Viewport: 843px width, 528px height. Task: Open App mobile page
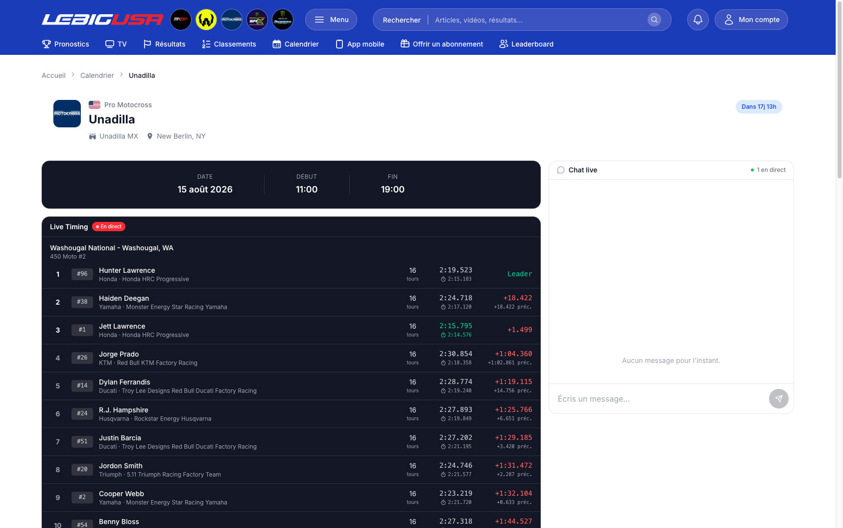(360, 44)
